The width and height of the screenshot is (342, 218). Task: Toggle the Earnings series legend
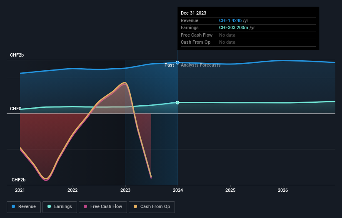pyautogui.click(x=60, y=207)
